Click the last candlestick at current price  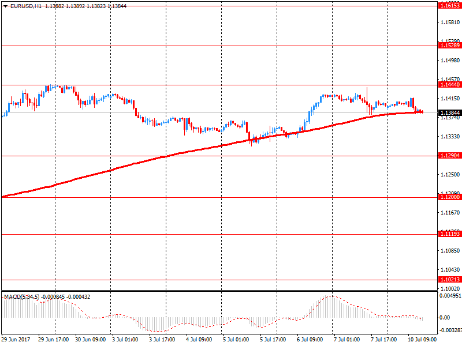(x=423, y=112)
